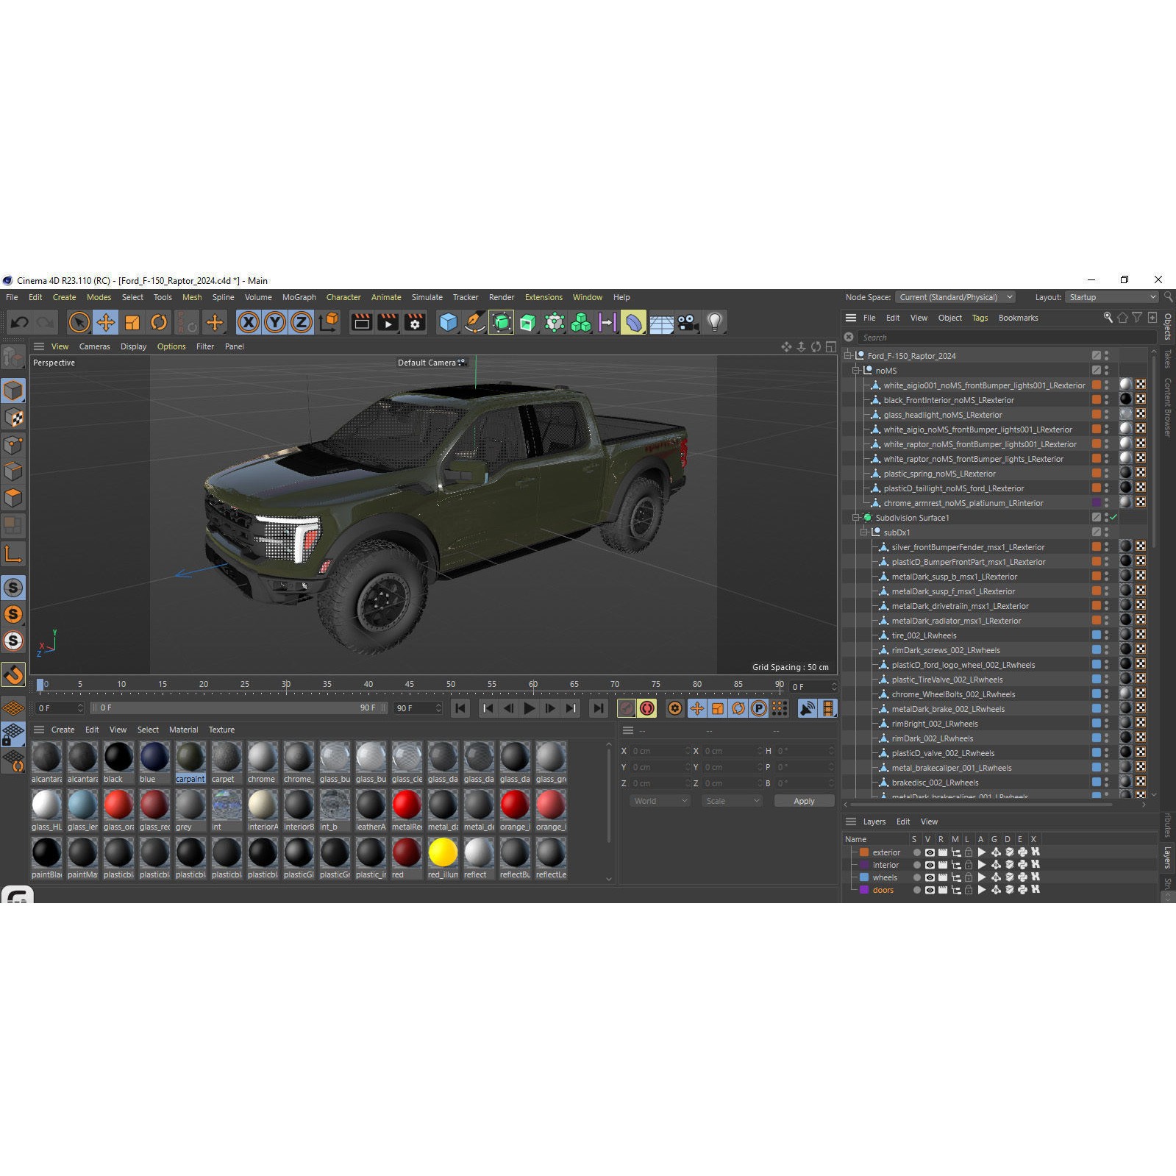Screen dimensions: 1176x1176
Task: Open Object Manager Tags menu
Action: click(x=980, y=318)
